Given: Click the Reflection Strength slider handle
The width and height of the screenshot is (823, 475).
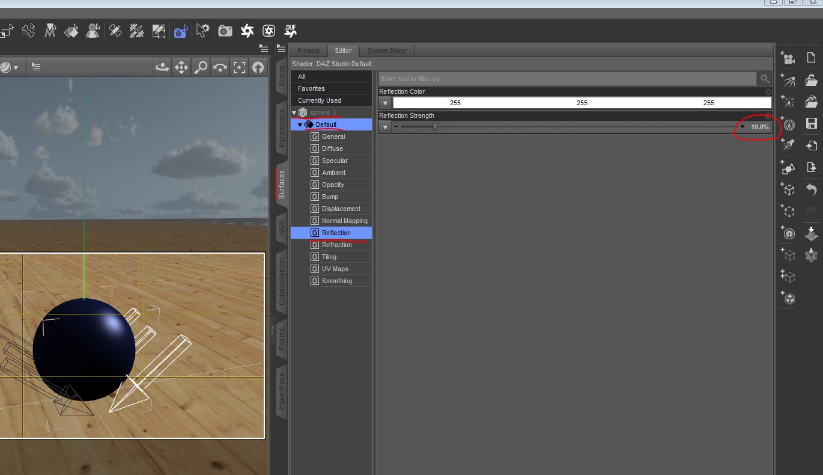Looking at the screenshot, I should (x=435, y=127).
